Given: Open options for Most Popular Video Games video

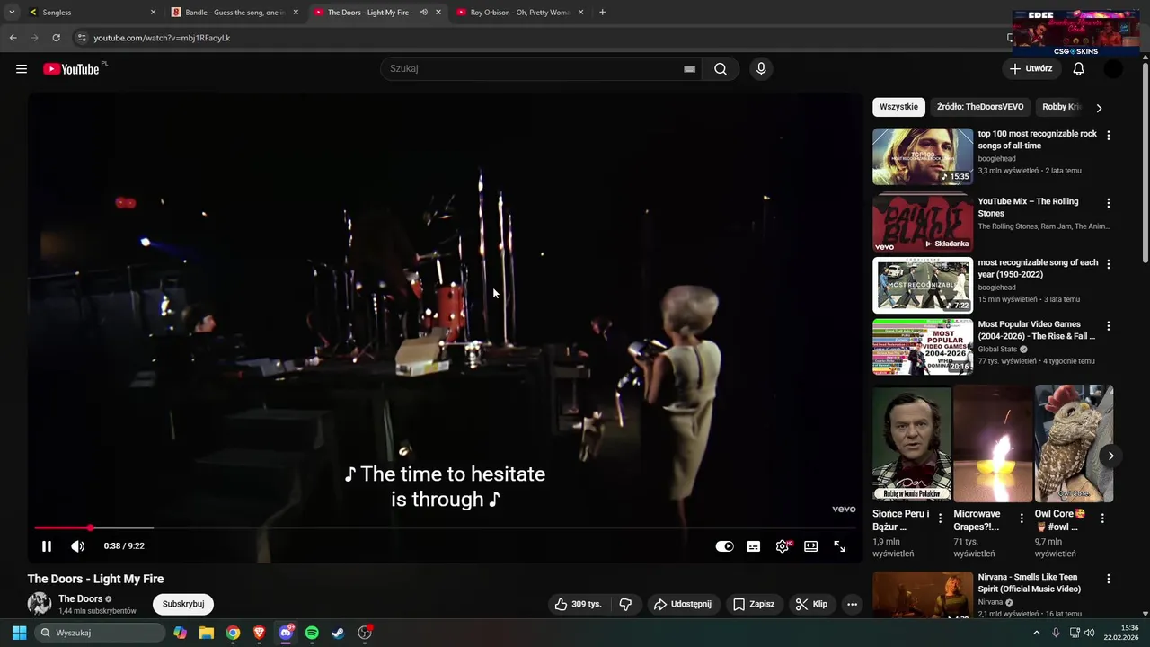Looking at the screenshot, I should (1108, 326).
